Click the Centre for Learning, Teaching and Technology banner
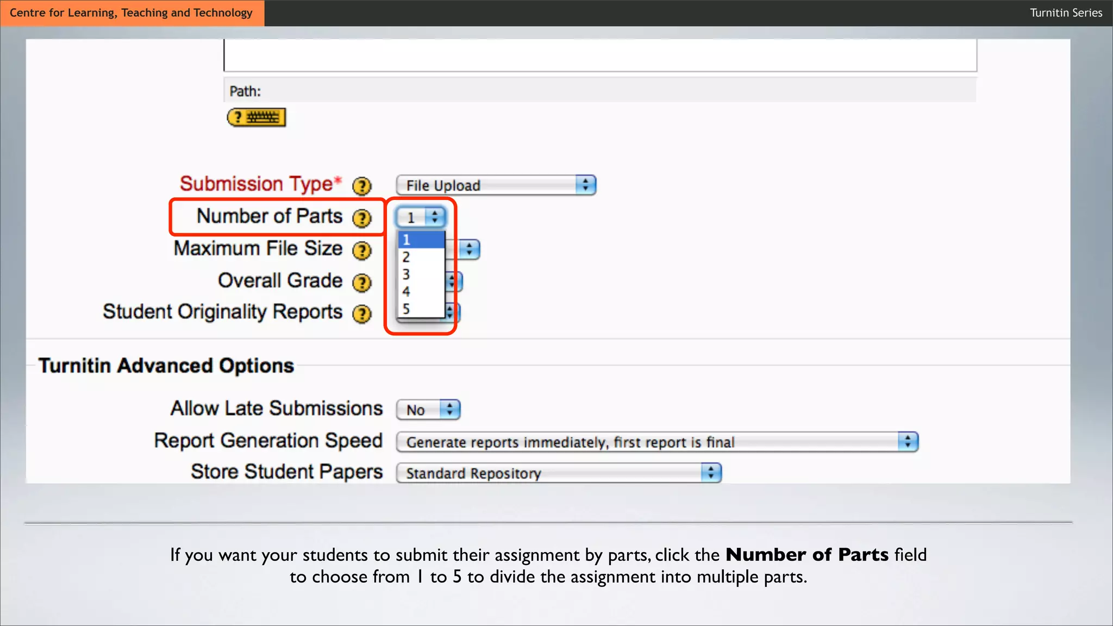1113x626 pixels. (132, 12)
